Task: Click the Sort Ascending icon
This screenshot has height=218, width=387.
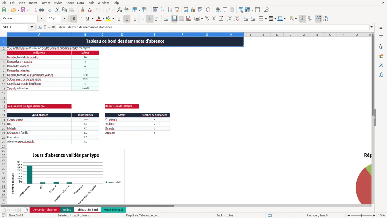Action: pyautogui.click(x=163, y=10)
